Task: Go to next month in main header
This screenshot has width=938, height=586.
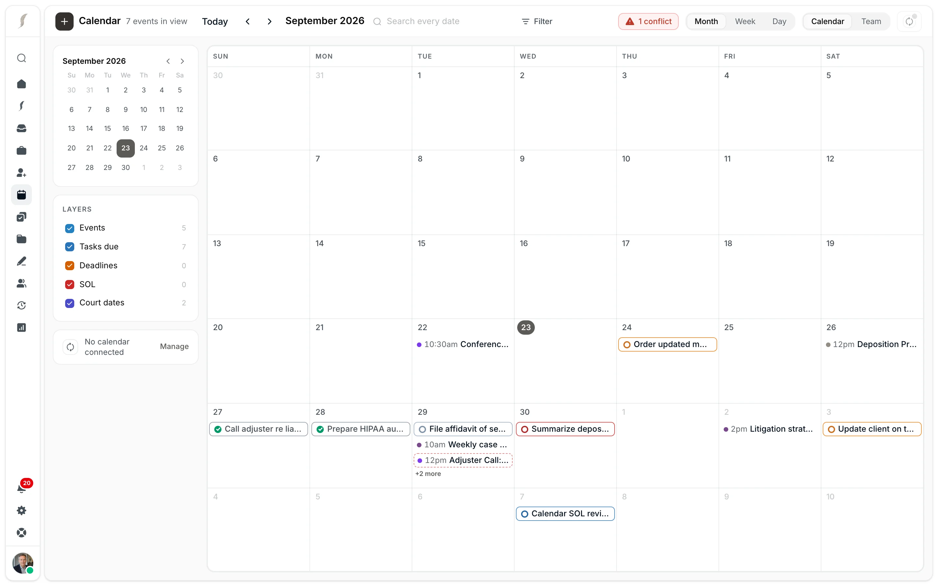Action: click(x=270, y=21)
